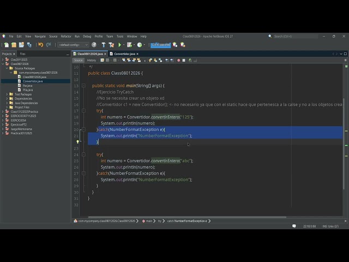The height and width of the screenshot is (262, 349).
Task: Click the Build Project hammer icon
Action: pos(104,45)
